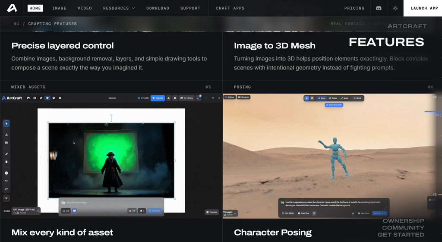Open the SUPPORT nav item

pos(190,8)
